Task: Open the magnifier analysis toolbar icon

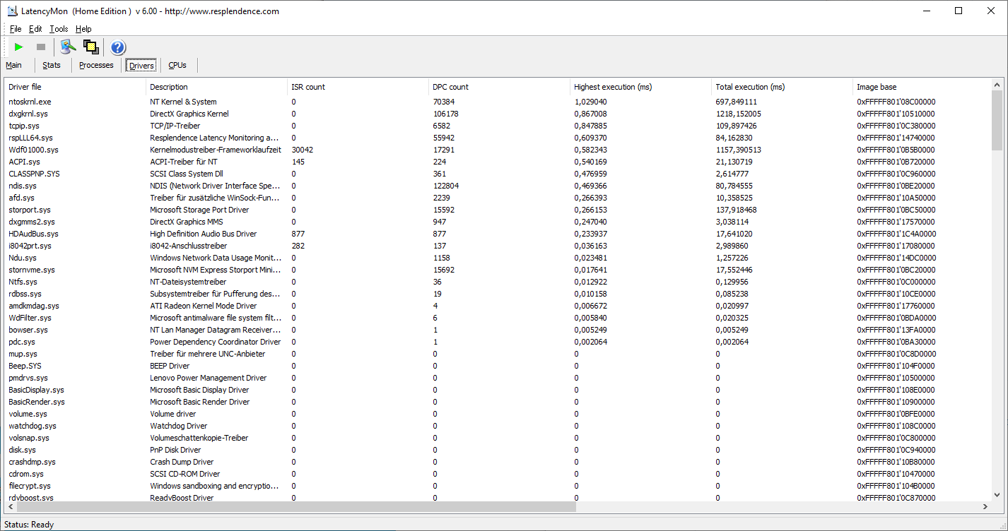Action: [x=68, y=47]
